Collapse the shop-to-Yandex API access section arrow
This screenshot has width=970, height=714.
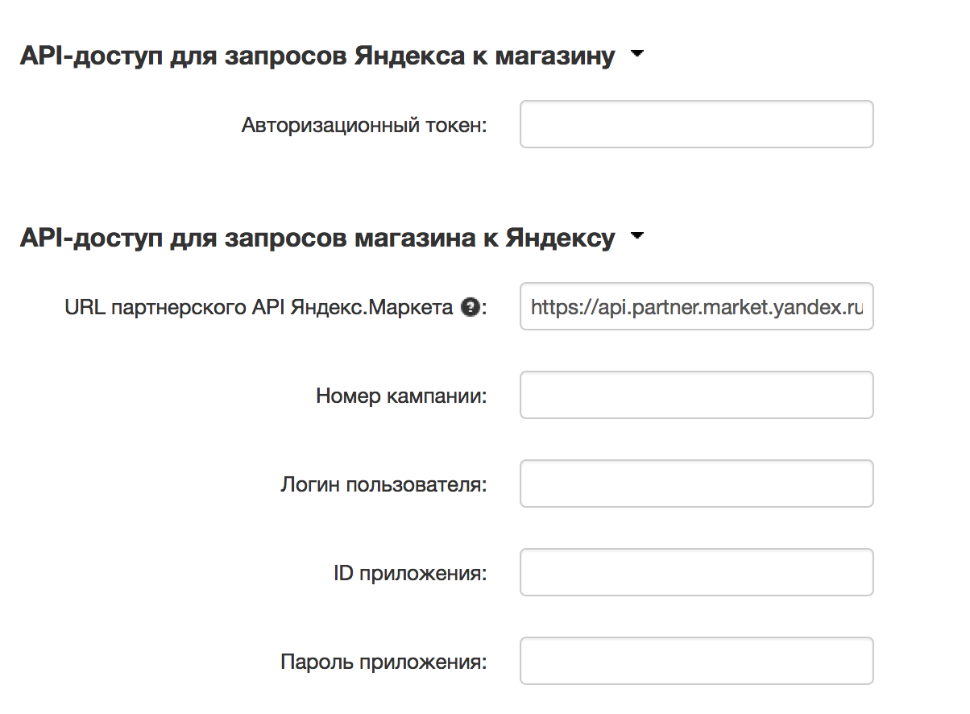pyautogui.click(x=638, y=237)
